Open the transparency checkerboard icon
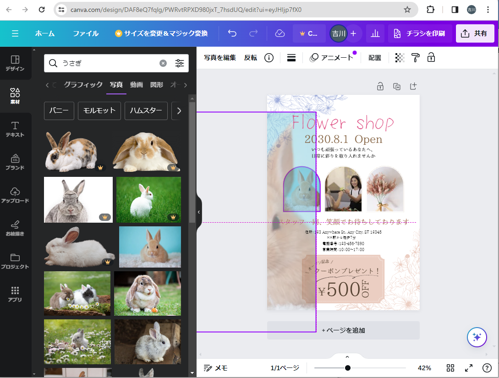Image resolution: width=499 pixels, height=378 pixels. [x=400, y=58]
